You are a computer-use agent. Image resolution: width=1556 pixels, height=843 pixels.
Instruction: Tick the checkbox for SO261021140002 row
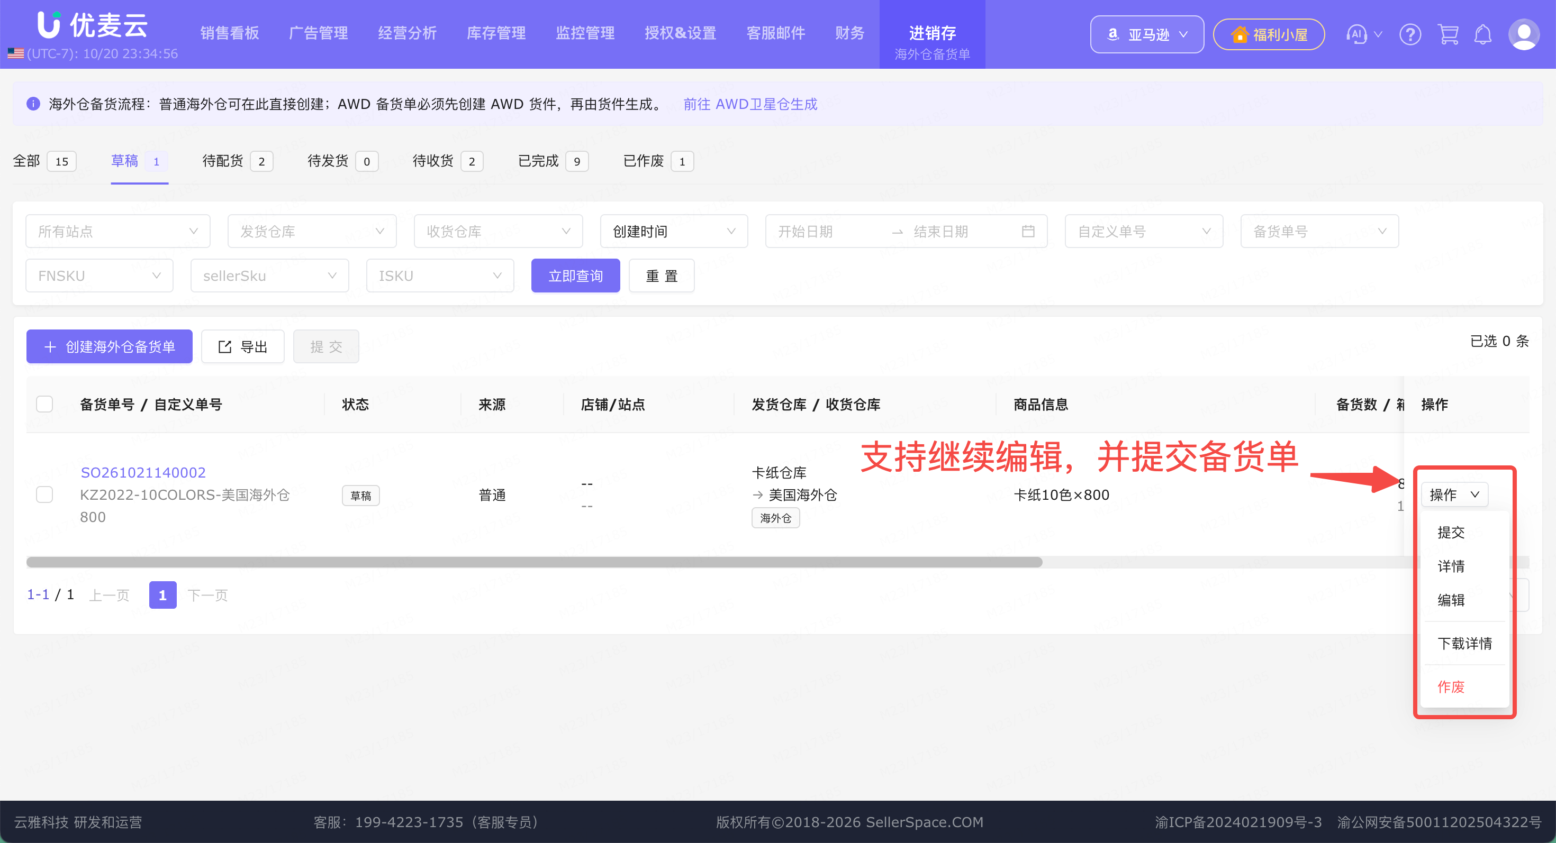pos(44,494)
